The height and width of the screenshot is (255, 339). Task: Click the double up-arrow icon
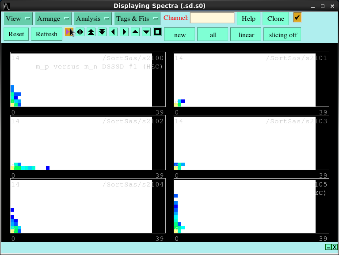pos(91,32)
